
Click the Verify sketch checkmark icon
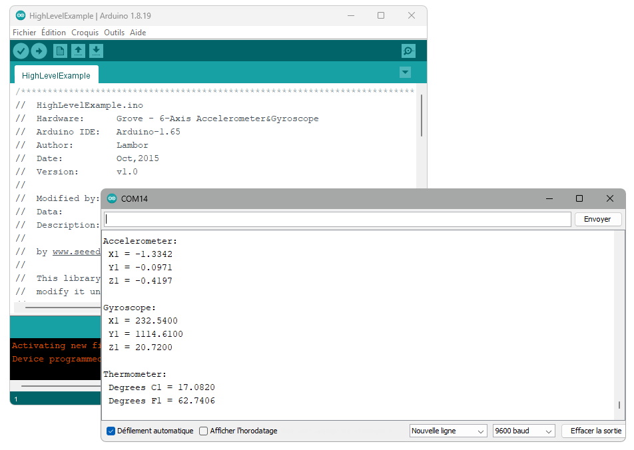pos(21,51)
